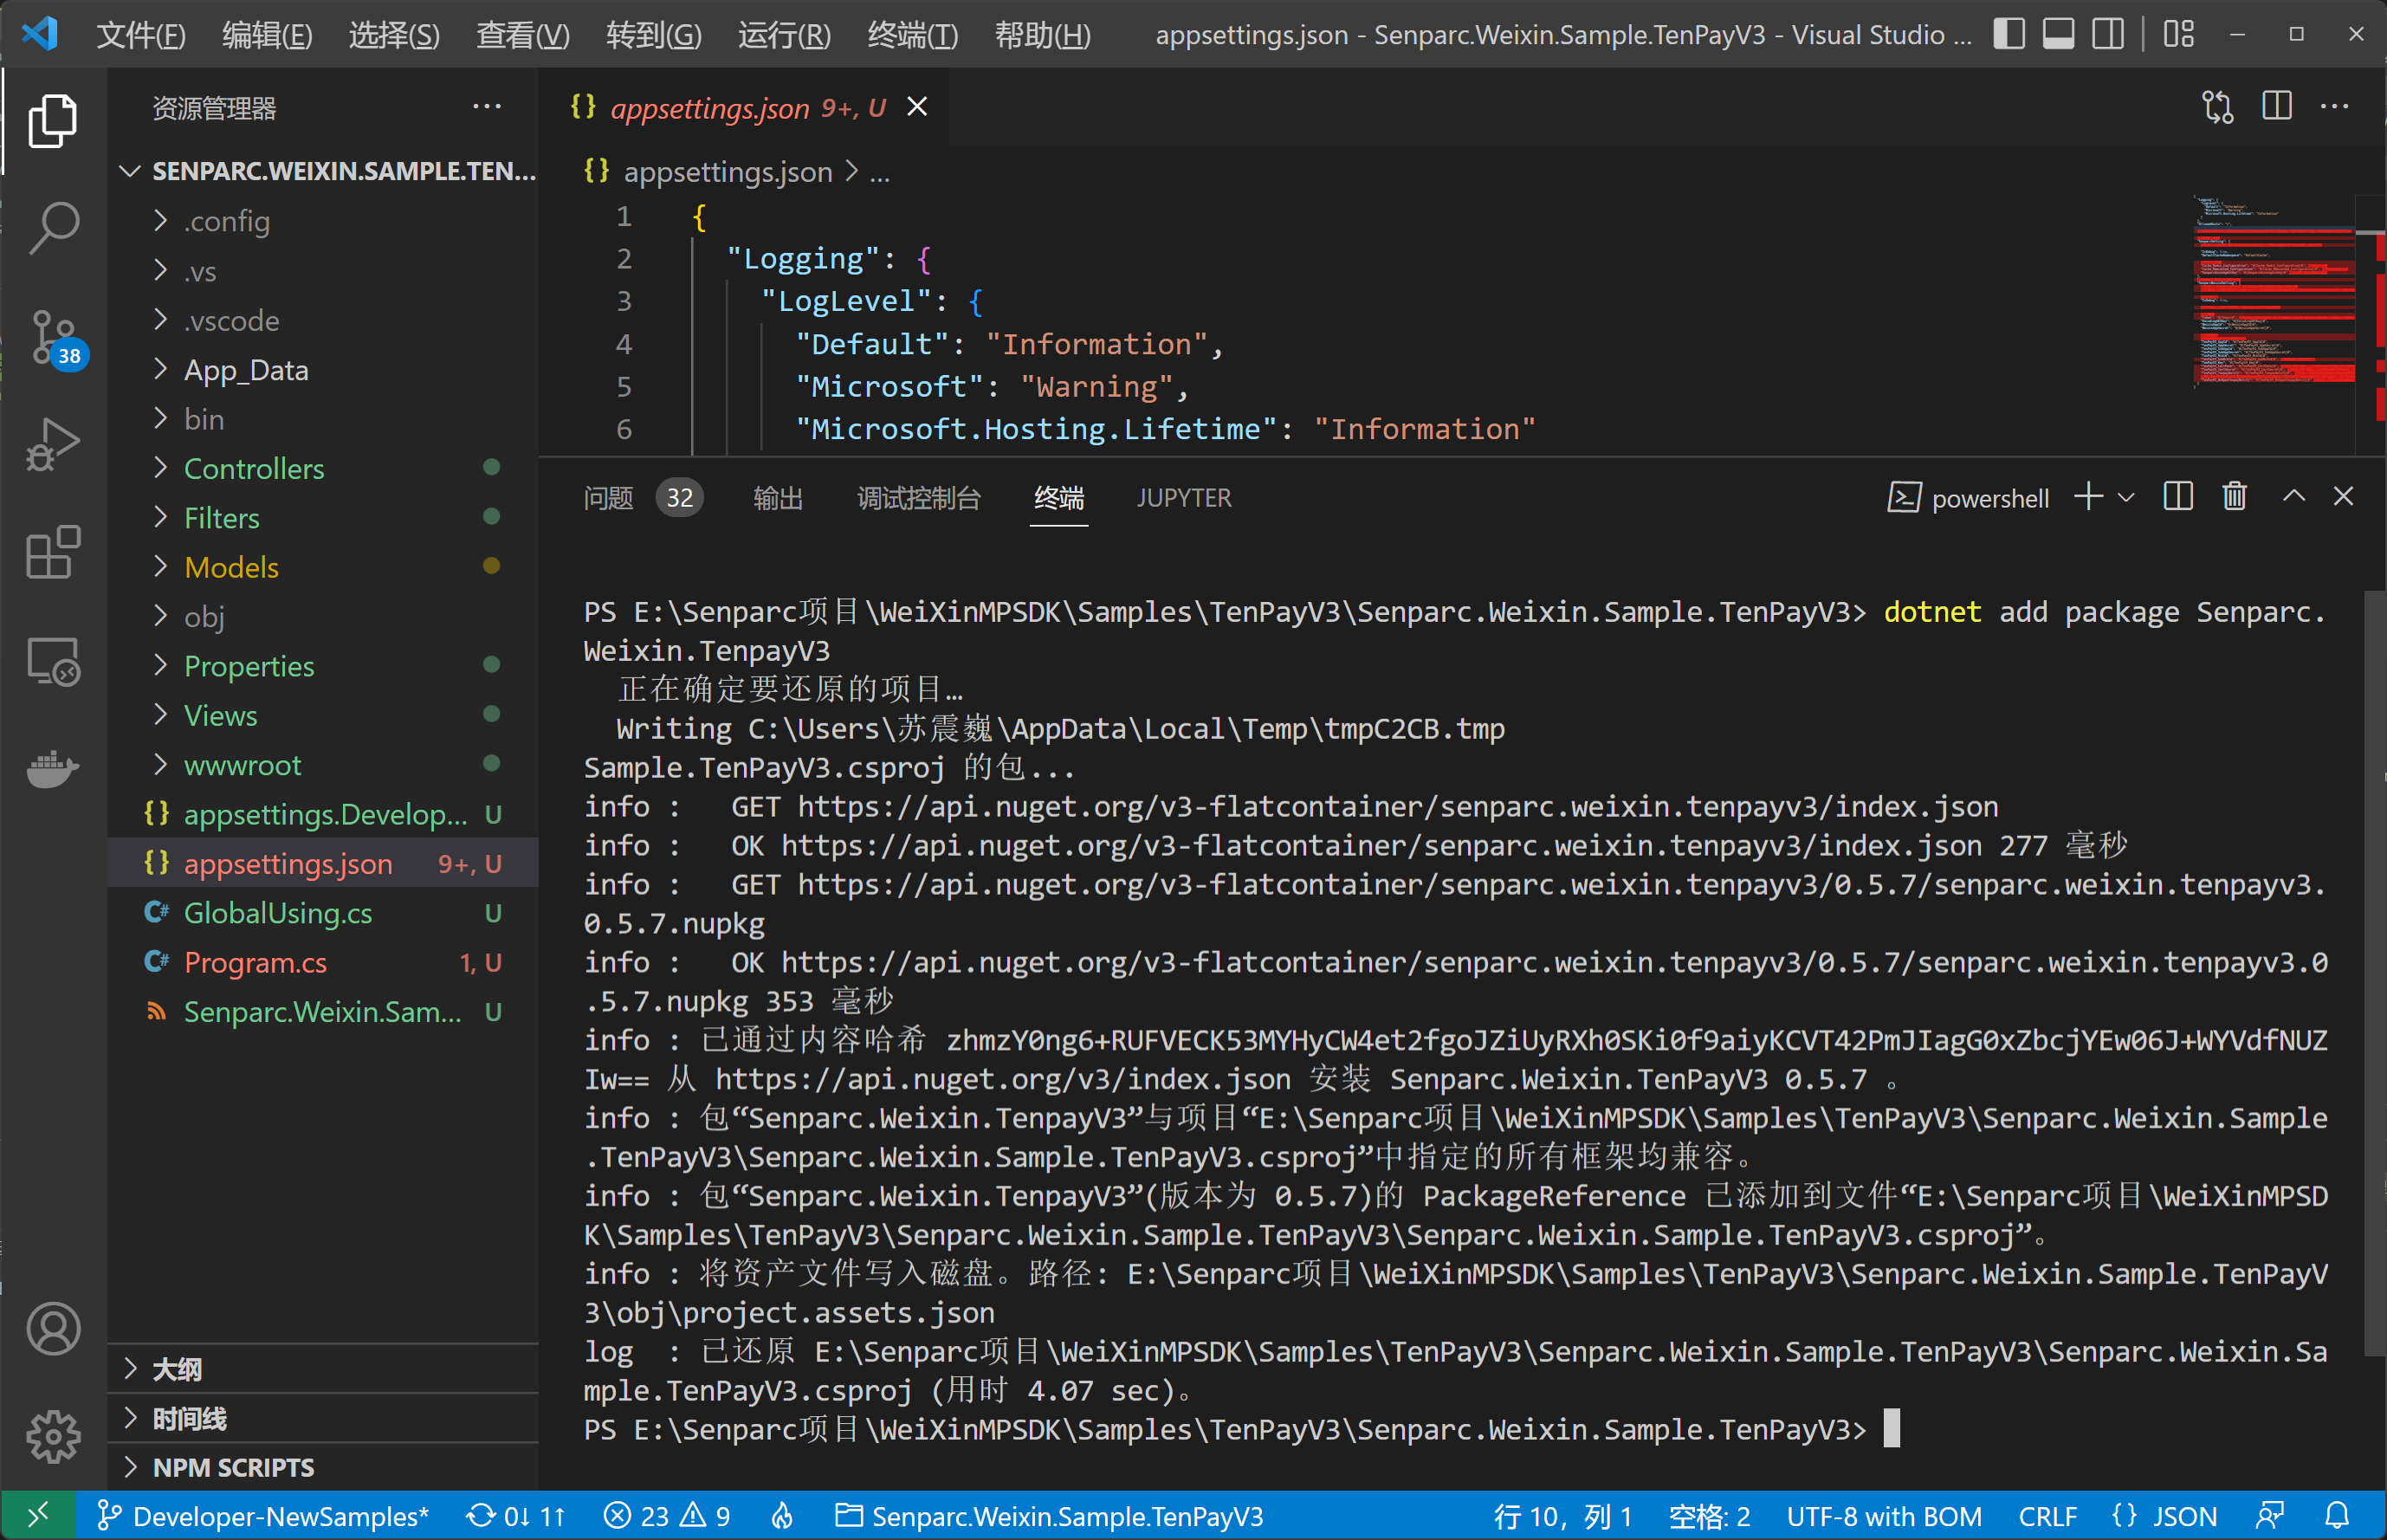Viewport: 2387px width, 1540px height.
Task: Expand the Controllers folder
Action: (x=323, y=468)
